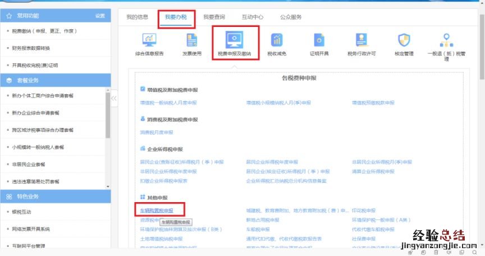This screenshot has width=485, height=256.
Task: Click 扣缴企业所得税申报表 link
Action: point(163,181)
